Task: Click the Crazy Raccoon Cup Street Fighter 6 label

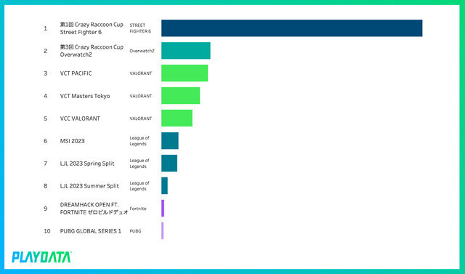Action: [x=92, y=28]
